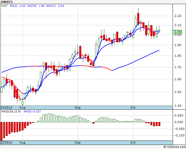Click the EMA(7) 2.04 legend label

[55, 6]
